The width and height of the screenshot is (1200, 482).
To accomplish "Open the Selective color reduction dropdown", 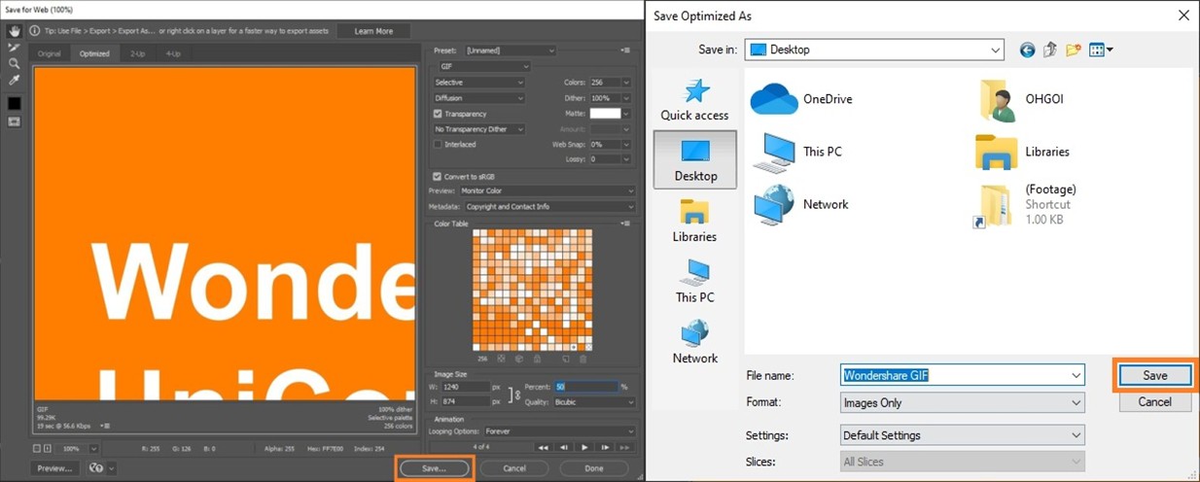I will point(479,83).
